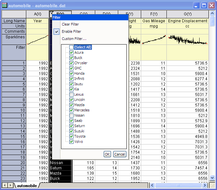Viewport: 217px width, 190px height.
Task: Select the F(Y) column header
Action: (x=154, y=14)
